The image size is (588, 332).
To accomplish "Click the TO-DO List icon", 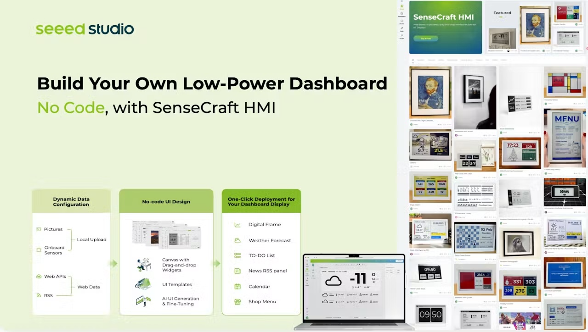I will click(x=237, y=255).
